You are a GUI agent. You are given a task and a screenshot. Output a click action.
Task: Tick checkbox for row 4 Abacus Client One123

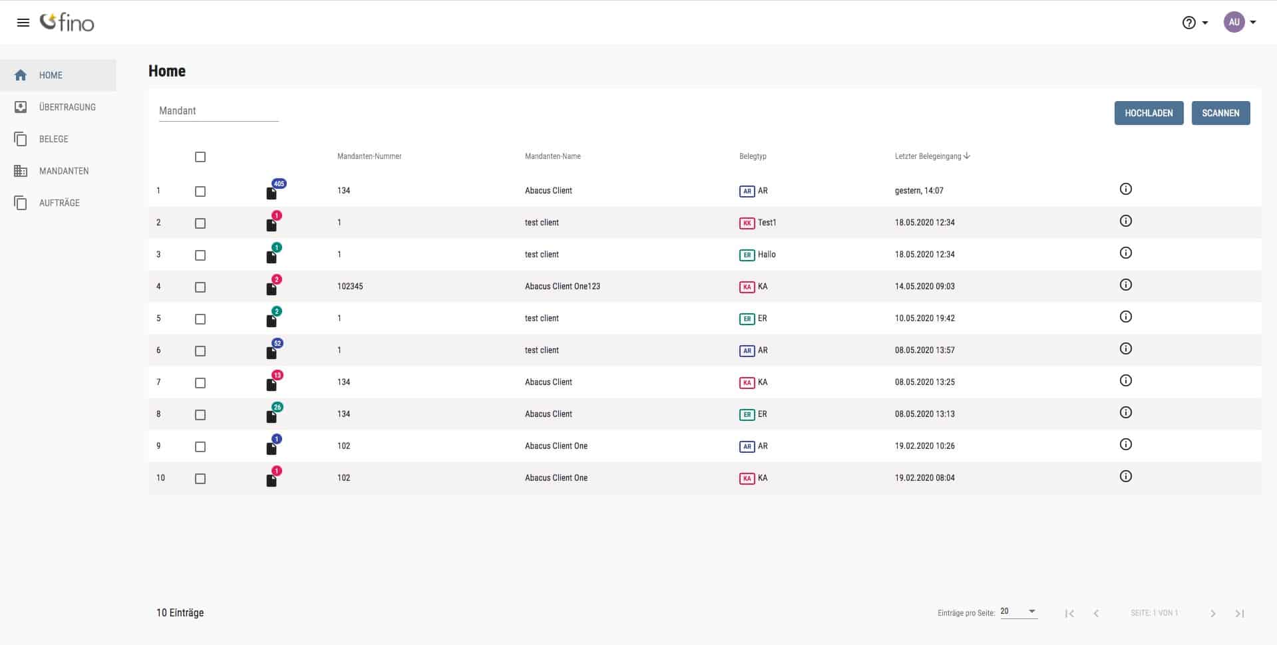click(x=200, y=287)
